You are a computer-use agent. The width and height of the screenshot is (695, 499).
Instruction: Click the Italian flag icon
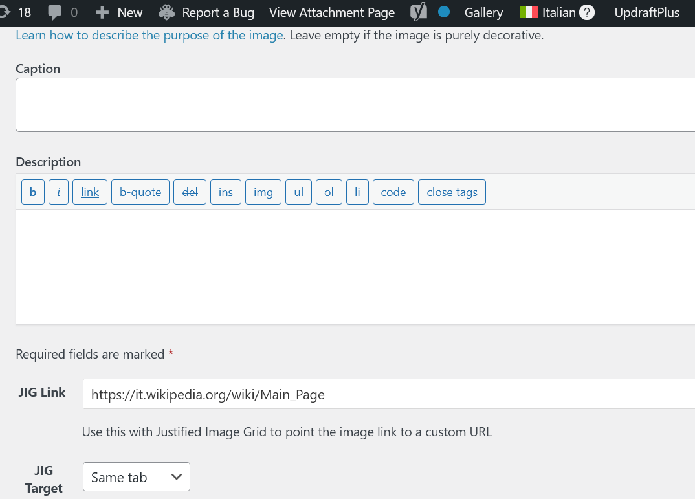click(x=529, y=12)
